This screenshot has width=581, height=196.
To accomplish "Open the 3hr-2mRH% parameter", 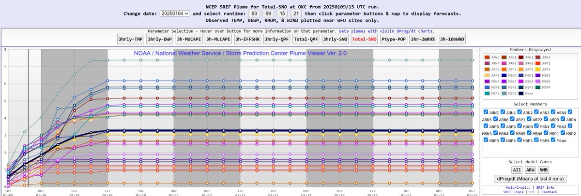I will [423, 40].
